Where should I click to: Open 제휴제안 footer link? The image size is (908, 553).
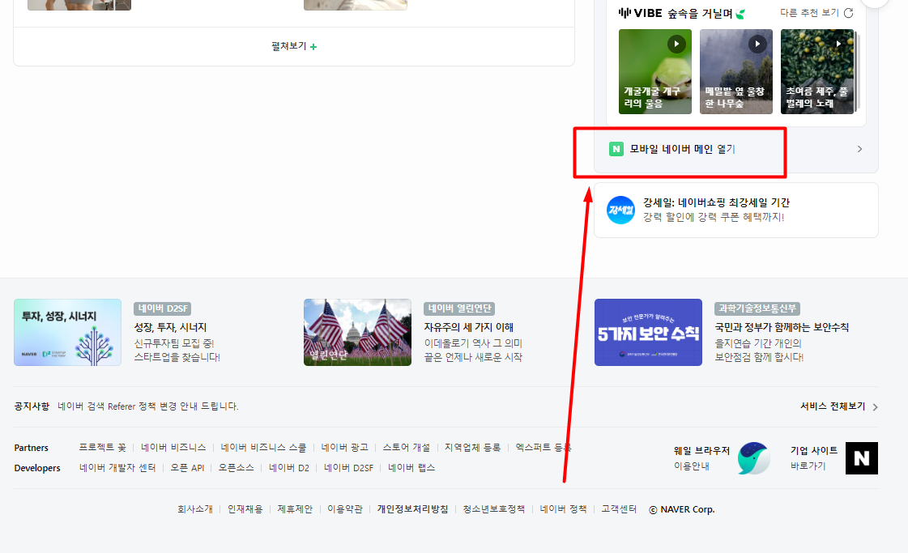point(295,509)
